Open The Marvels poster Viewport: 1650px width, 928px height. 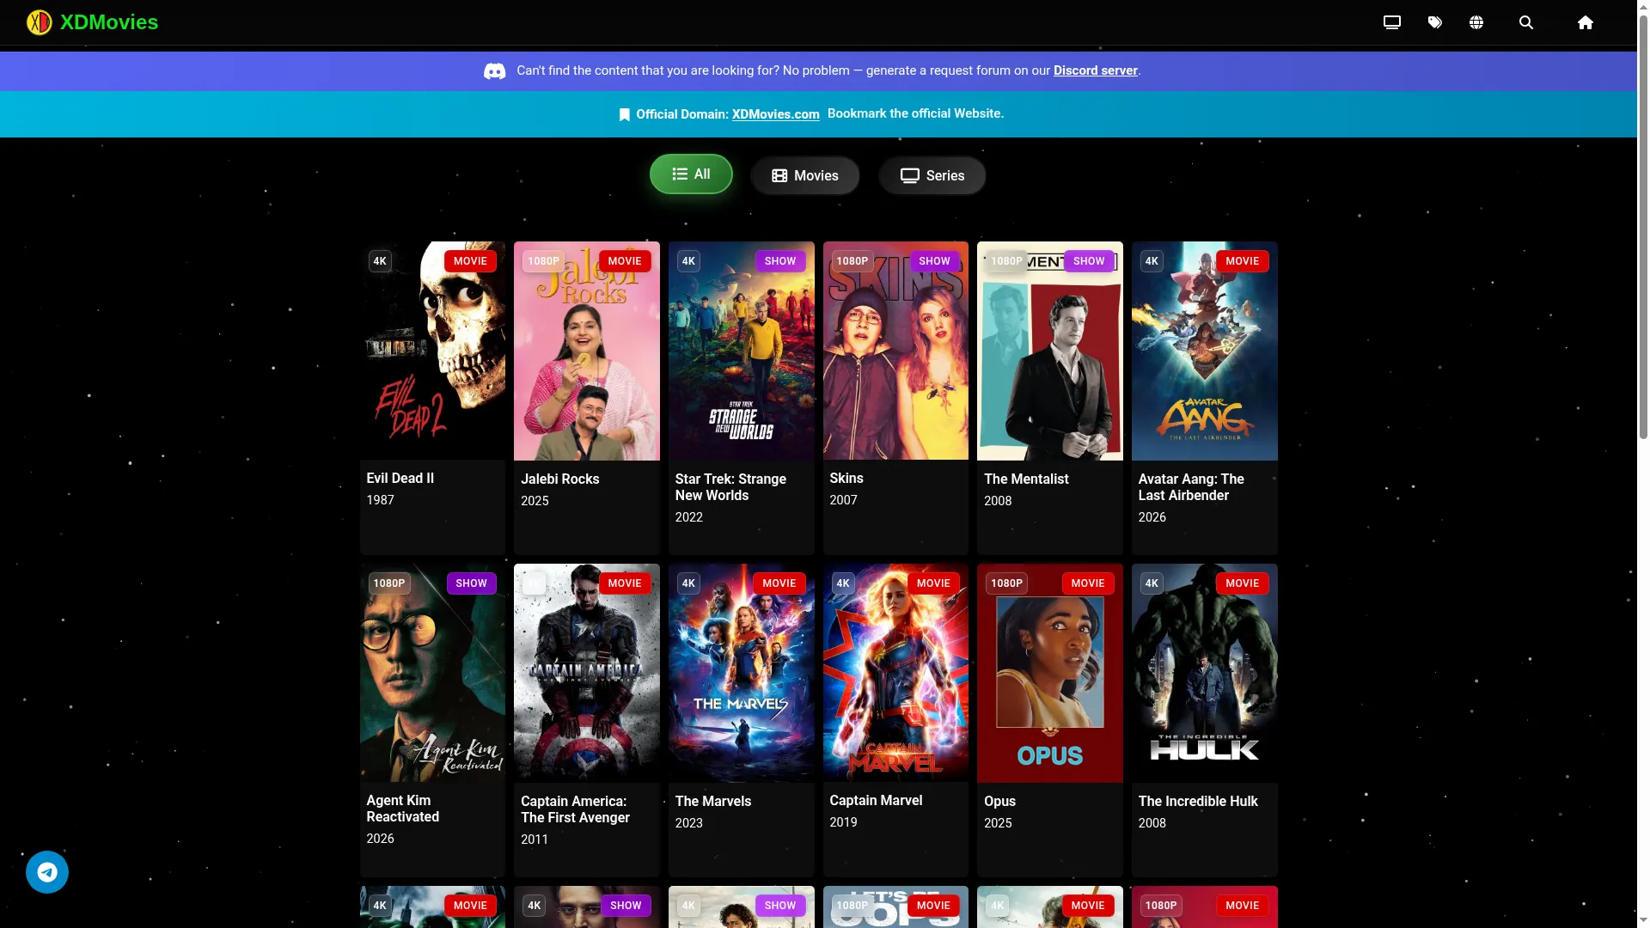tap(742, 673)
